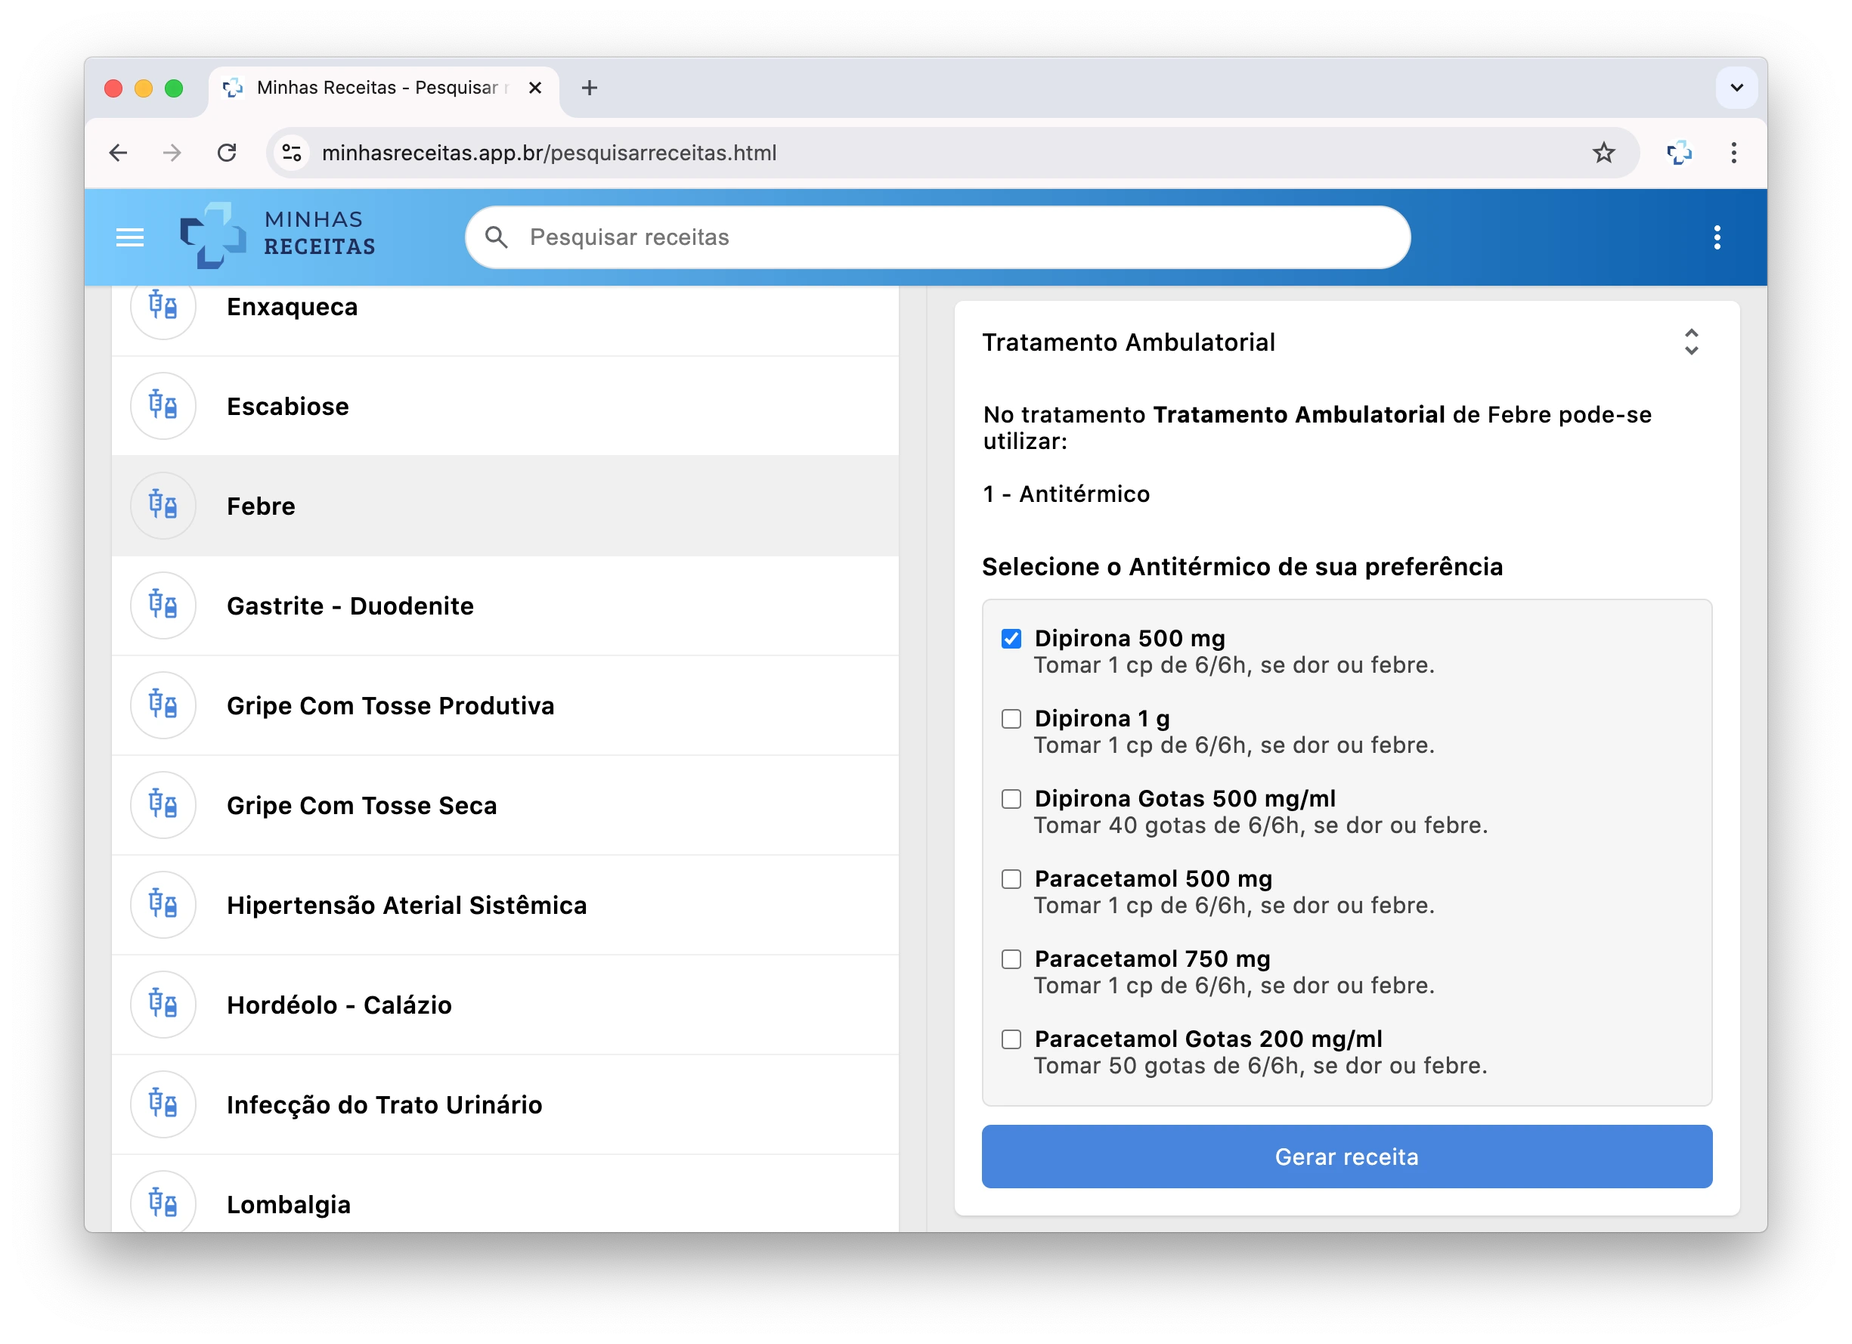The image size is (1852, 1344).
Task: Click the Infecção do Trato Urinário icon
Action: 163,1104
